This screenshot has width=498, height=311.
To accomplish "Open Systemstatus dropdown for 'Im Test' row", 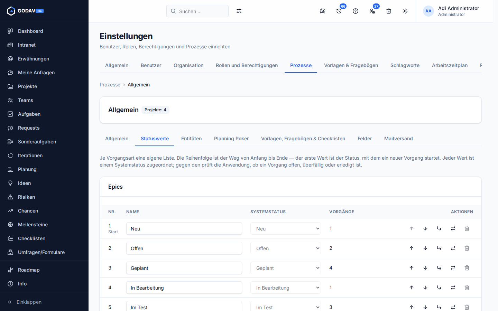I will 286,307.
